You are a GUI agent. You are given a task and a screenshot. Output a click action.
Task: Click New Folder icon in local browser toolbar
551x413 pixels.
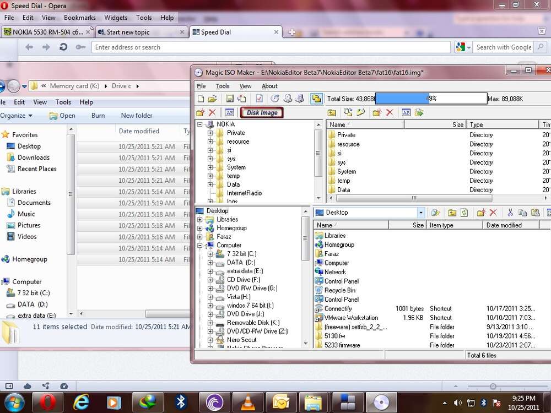481,213
